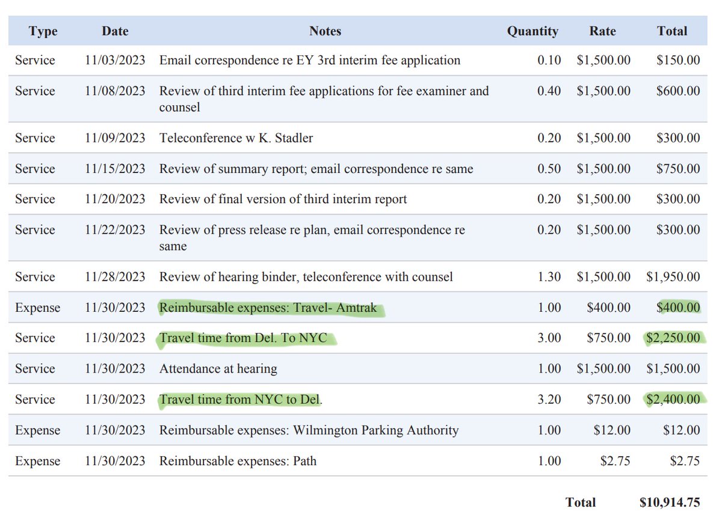The height and width of the screenshot is (524, 722).
Task: Click Travel time from NYC to Del.
Action: click(x=241, y=399)
